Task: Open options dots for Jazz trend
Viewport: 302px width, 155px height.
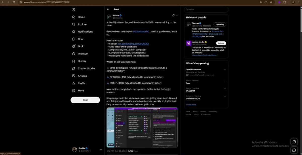Action: pyautogui.click(x=225, y=80)
